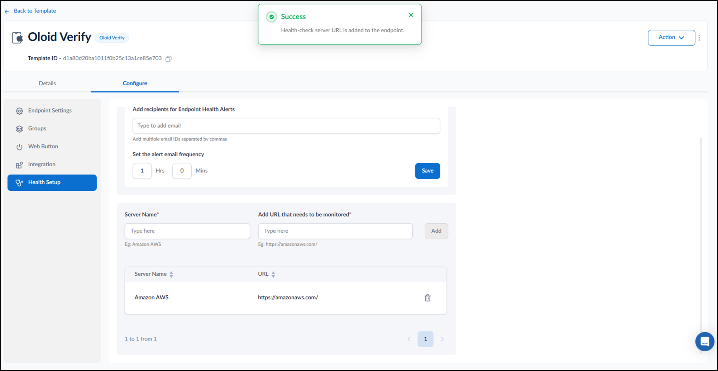Copy the Template ID to clipboard
The image size is (718, 371).
click(168, 59)
